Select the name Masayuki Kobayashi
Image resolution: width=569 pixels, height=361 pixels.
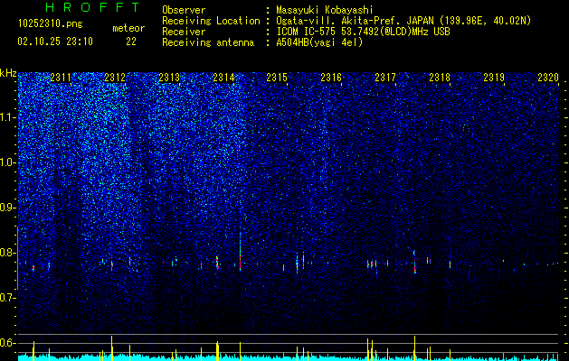pos(325,10)
